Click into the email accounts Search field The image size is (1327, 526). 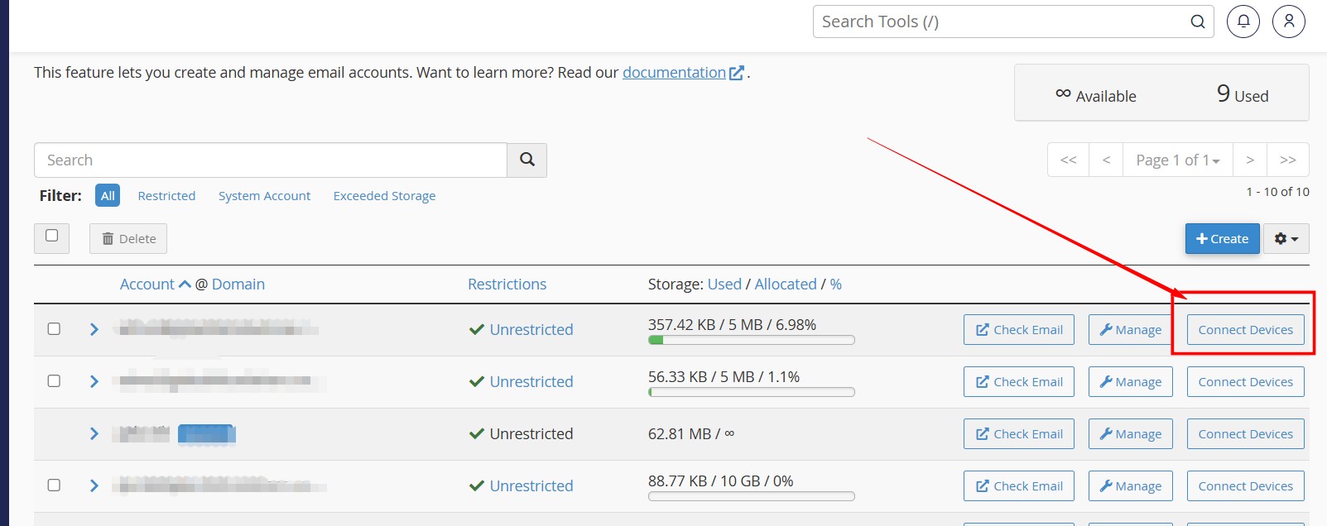(x=270, y=160)
